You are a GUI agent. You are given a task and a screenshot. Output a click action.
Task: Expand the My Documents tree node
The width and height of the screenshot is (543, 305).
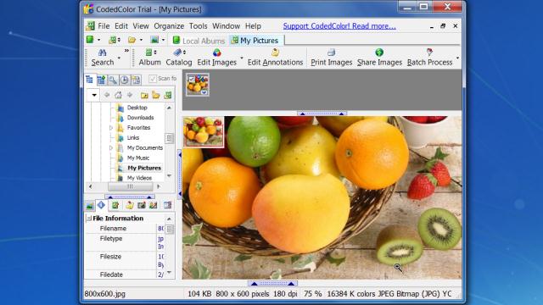point(111,147)
